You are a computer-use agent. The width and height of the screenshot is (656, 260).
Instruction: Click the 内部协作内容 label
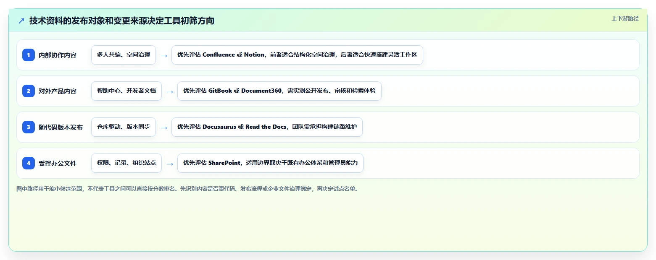click(58, 55)
